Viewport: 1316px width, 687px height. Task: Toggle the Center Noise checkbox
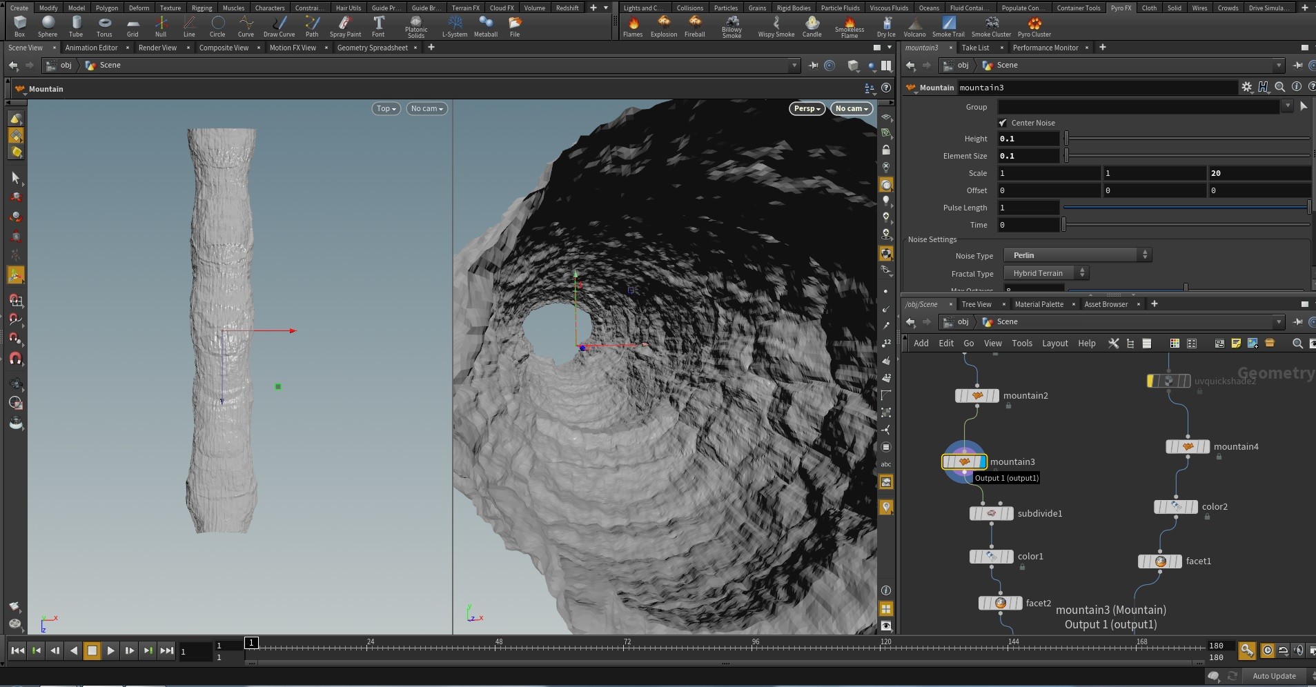[x=1003, y=123]
